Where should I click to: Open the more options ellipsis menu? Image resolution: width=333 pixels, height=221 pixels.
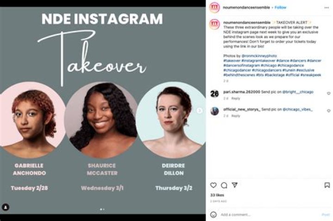327,7
